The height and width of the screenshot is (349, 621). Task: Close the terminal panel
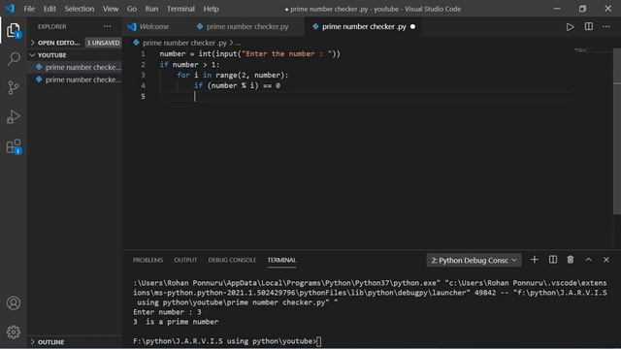click(606, 260)
